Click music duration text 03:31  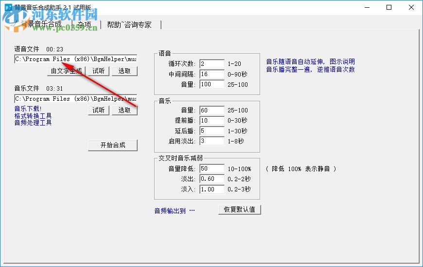pyautogui.click(x=55, y=89)
